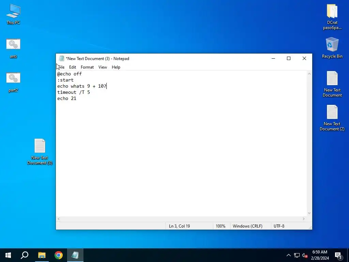Click the vertical scrollbar up arrow
This screenshot has height=262, width=349.
[309, 74]
